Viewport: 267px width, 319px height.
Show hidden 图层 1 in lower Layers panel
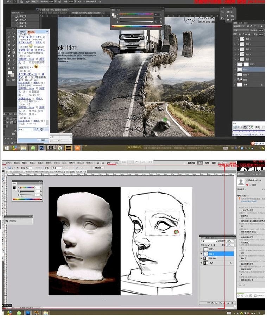coord(201,249)
